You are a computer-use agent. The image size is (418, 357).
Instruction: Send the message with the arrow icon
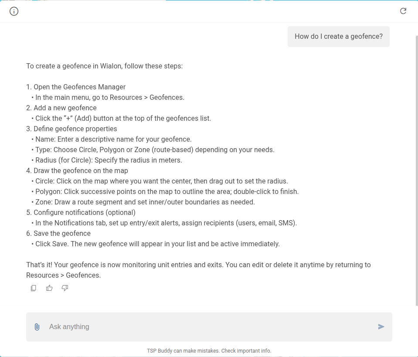pos(381,326)
